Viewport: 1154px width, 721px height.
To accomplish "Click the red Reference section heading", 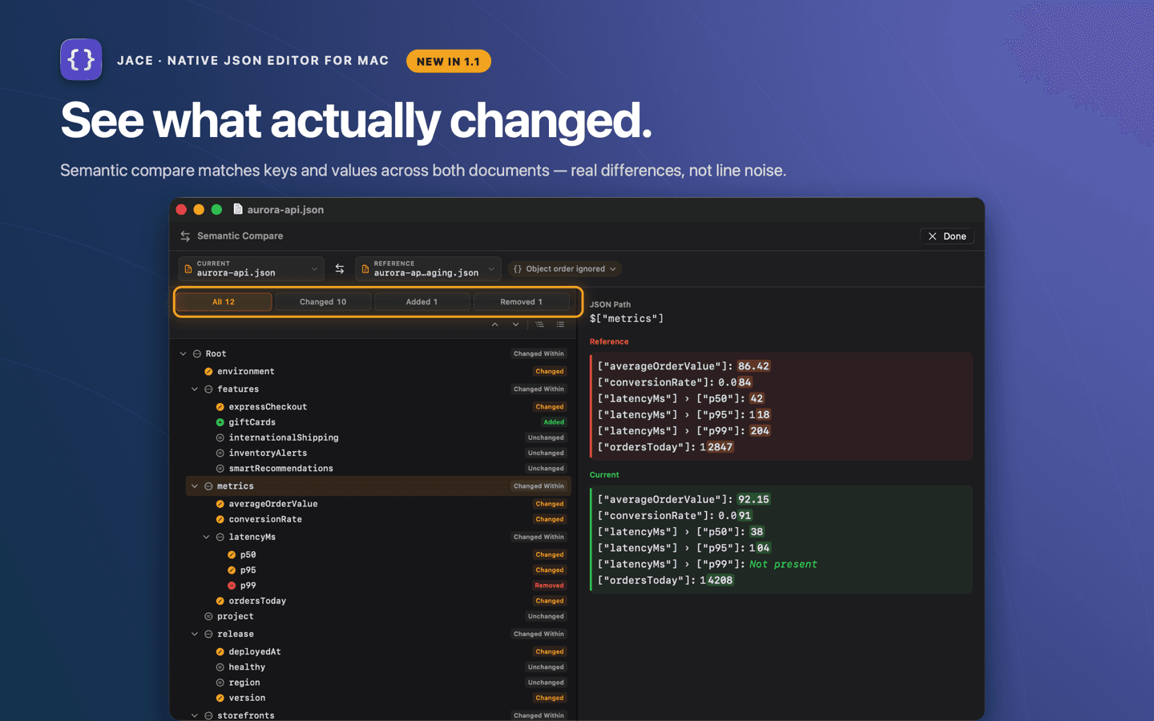I will pos(609,341).
